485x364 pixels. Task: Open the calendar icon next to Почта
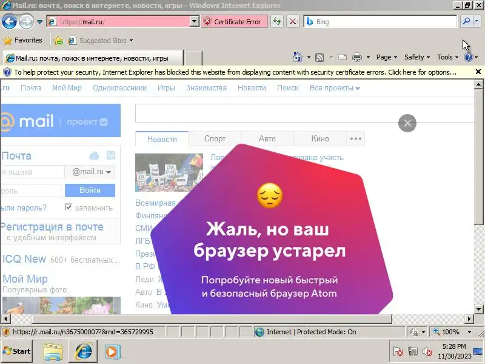point(111,155)
